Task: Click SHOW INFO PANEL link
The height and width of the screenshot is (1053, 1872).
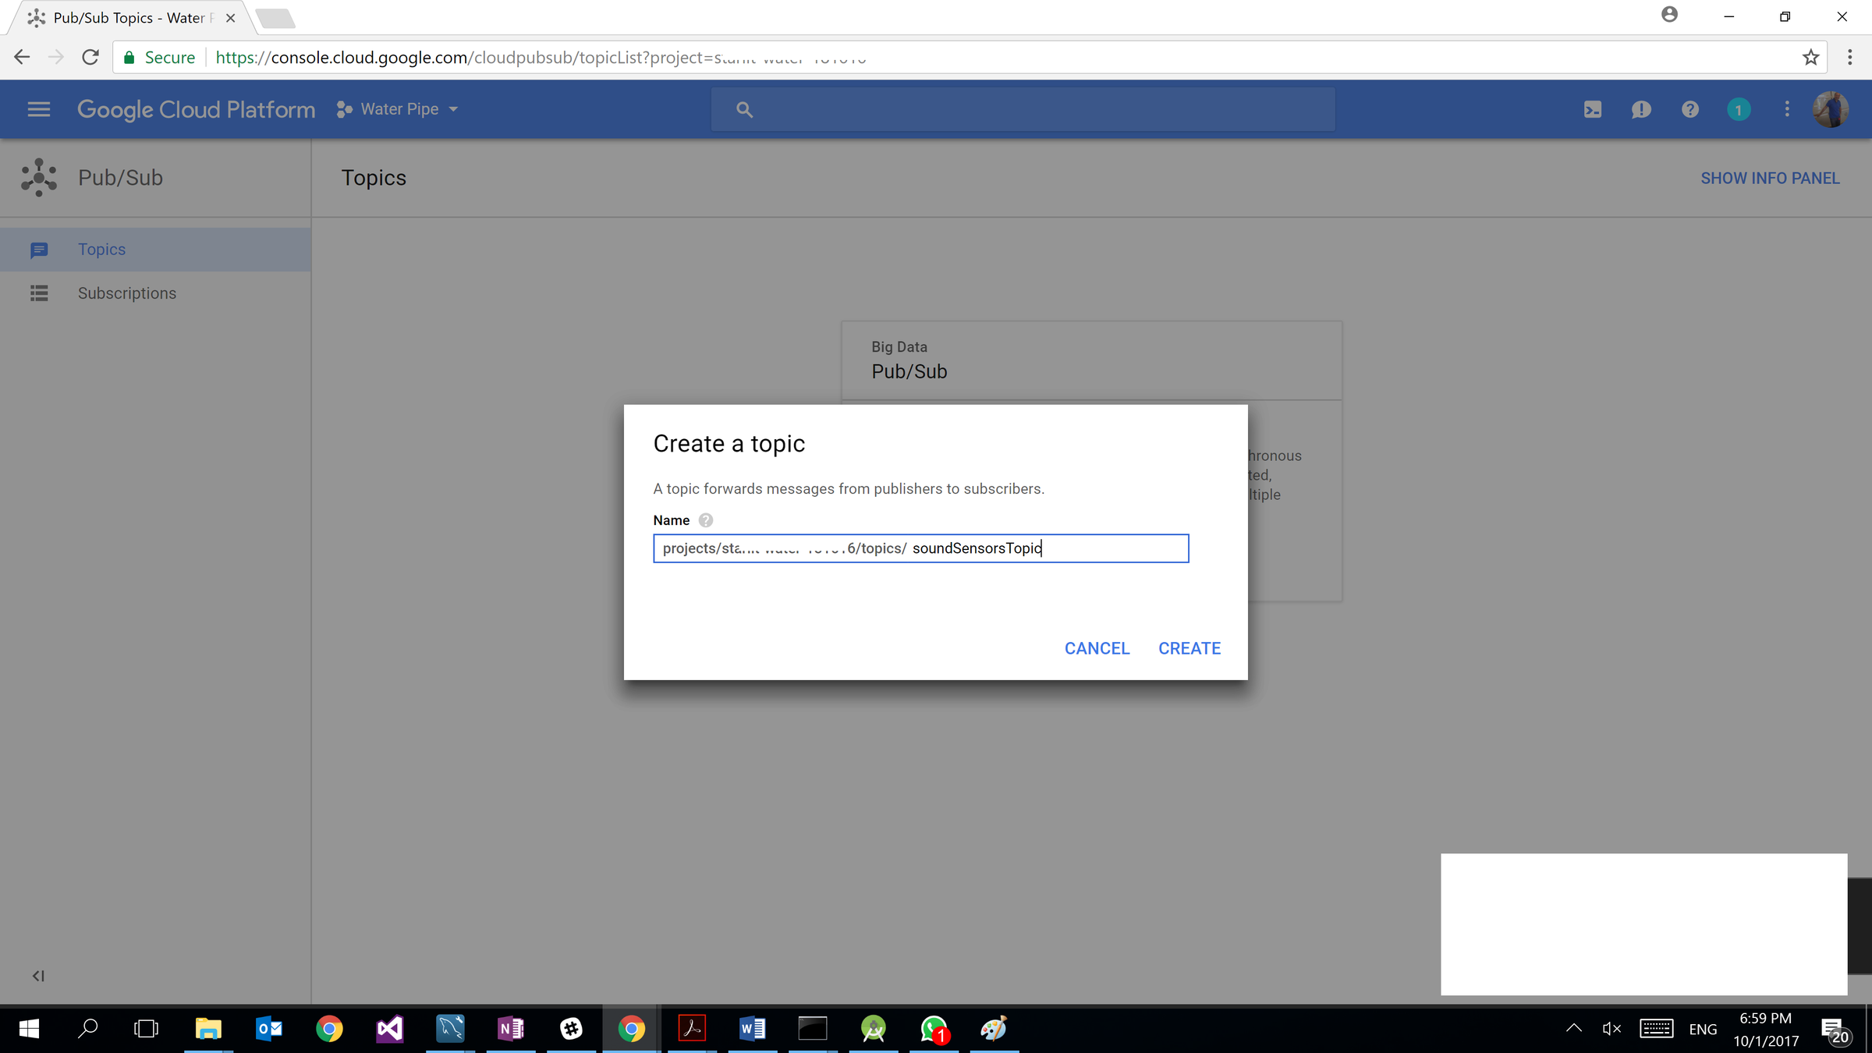Action: [x=1769, y=179]
